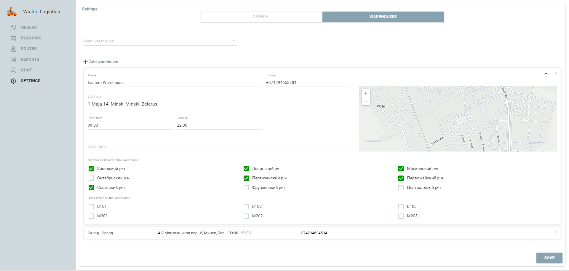Image resolution: width=569 pixels, height=271 pixels.
Task: Collapse the Eastern Warehouse panel
Action: 546,74
